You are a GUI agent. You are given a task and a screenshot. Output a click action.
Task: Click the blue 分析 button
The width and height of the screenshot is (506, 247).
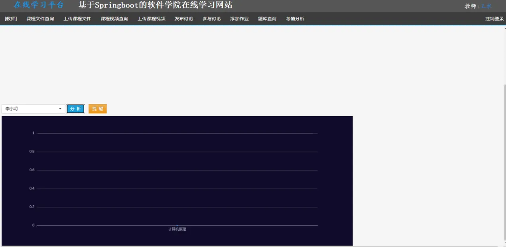click(x=76, y=109)
